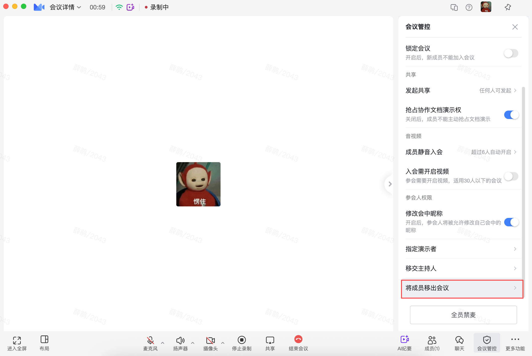Click the purple AI recording icon in title bar
The height and width of the screenshot is (356, 532).
130,7
